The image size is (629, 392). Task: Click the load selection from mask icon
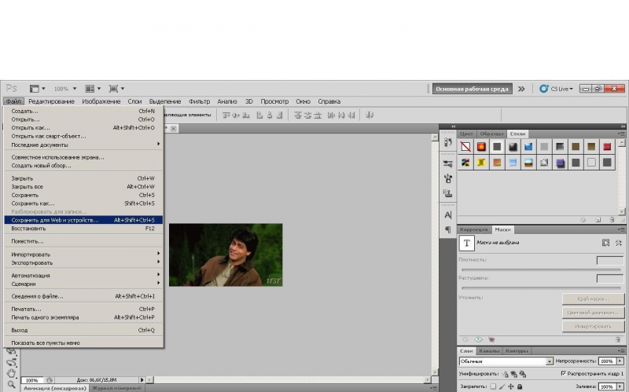[x=465, y=339]
